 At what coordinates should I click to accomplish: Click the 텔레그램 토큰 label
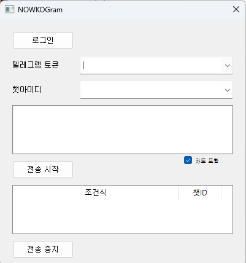36,65
